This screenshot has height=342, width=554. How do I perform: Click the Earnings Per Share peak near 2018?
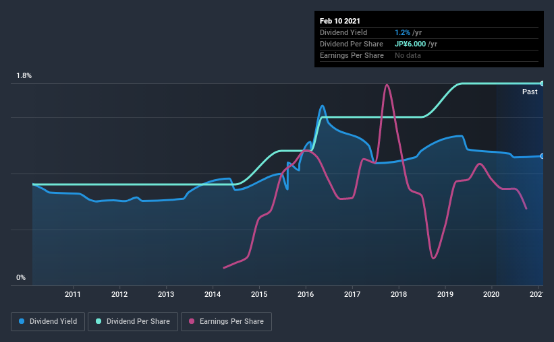point(387,85)
